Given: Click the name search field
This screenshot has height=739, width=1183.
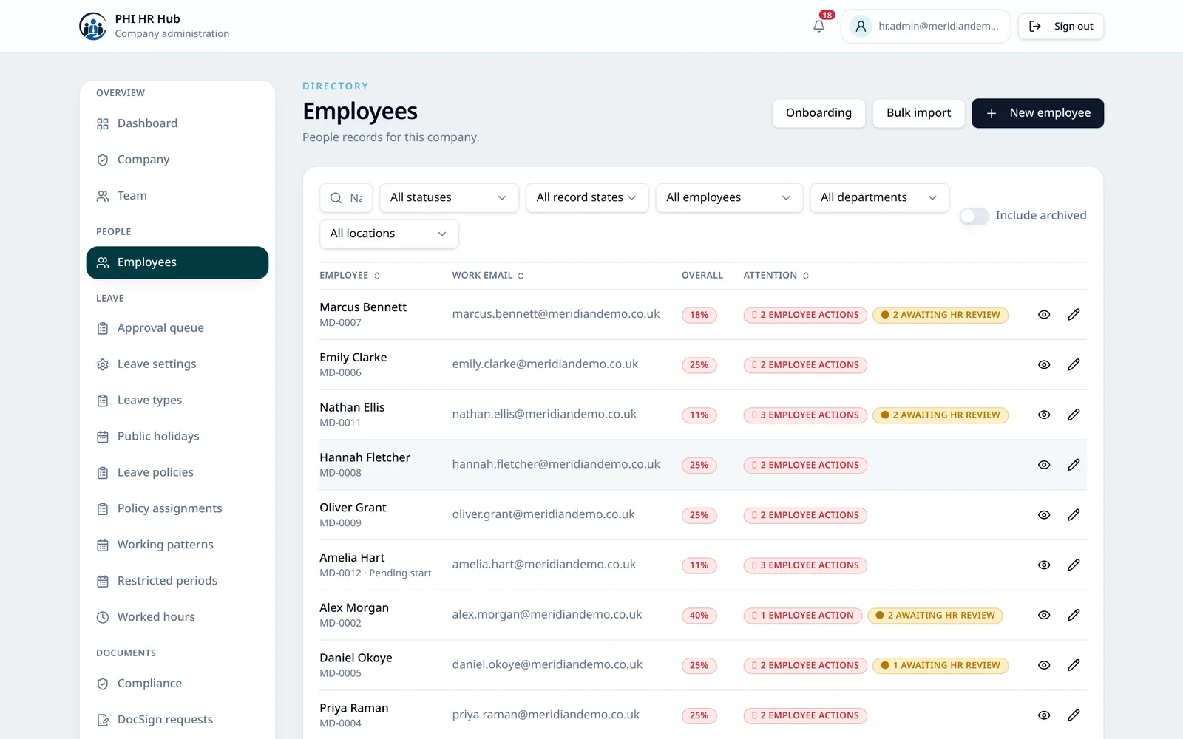Looking at the screenshot, I should [x=346, y=198].
